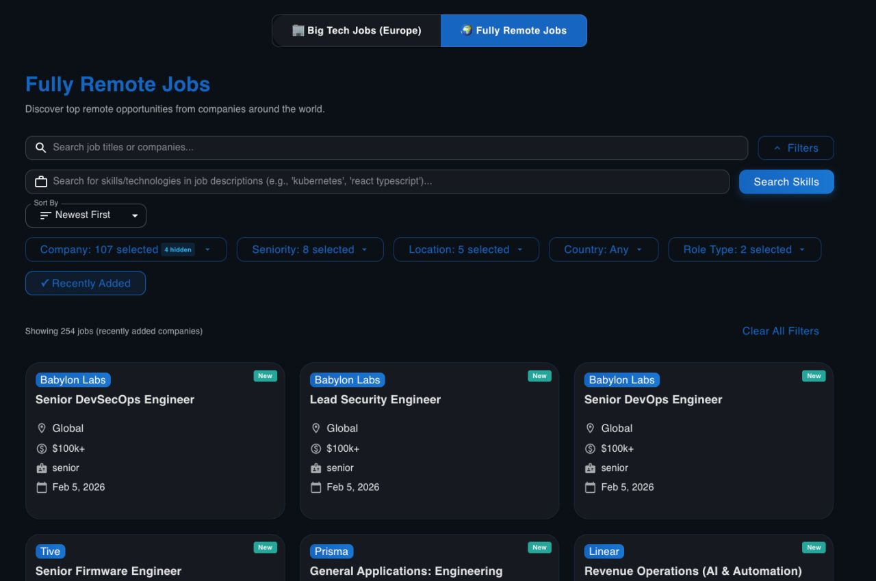Click calendar icon on Senior DevOps Engineer card
876x581 pixels.
(591, 487)
